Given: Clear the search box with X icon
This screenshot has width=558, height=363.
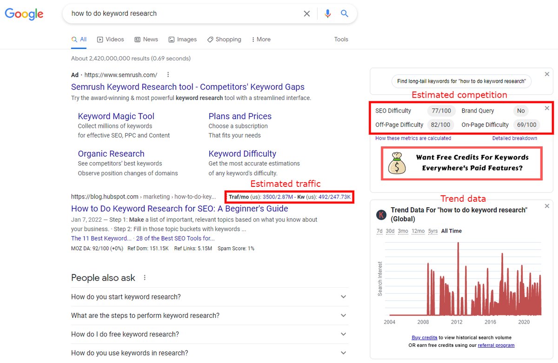Looking at the screenshot, I should 307,14.
